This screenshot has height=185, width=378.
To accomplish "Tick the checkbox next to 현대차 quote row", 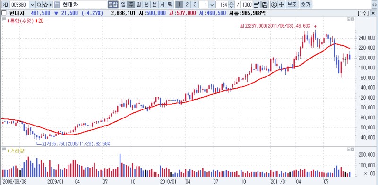I will coord(4,13).
